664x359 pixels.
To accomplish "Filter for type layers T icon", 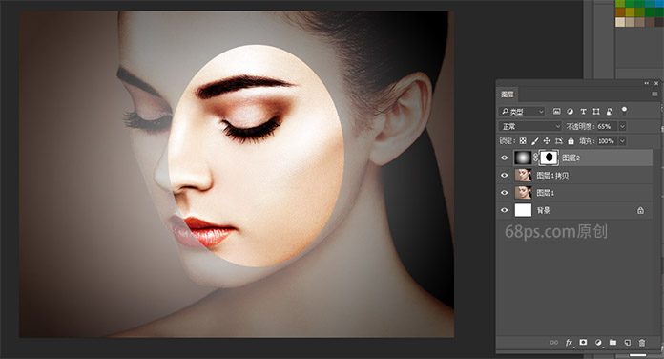I will click(x=583, y=112).
